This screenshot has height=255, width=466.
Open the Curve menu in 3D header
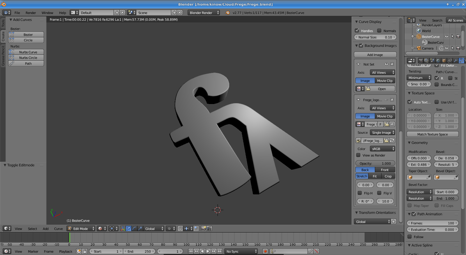58,228
